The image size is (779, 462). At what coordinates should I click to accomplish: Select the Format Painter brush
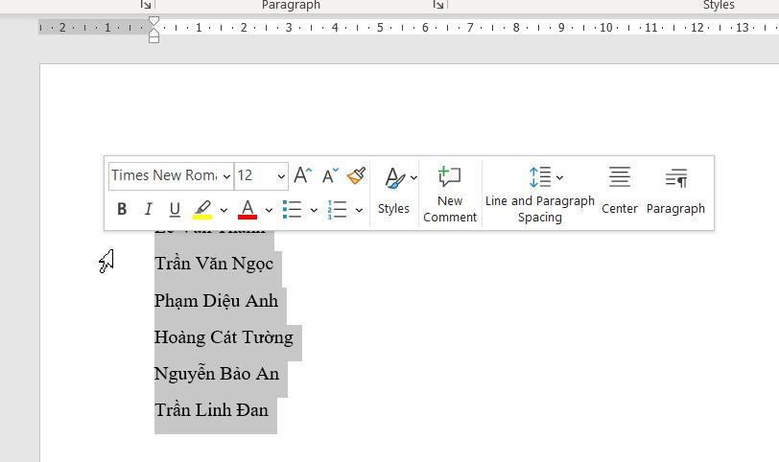(x=356, y=175)
